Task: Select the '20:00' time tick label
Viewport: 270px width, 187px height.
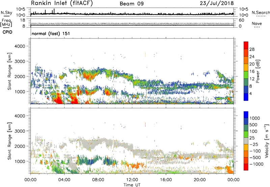Action: pos(200,180)
